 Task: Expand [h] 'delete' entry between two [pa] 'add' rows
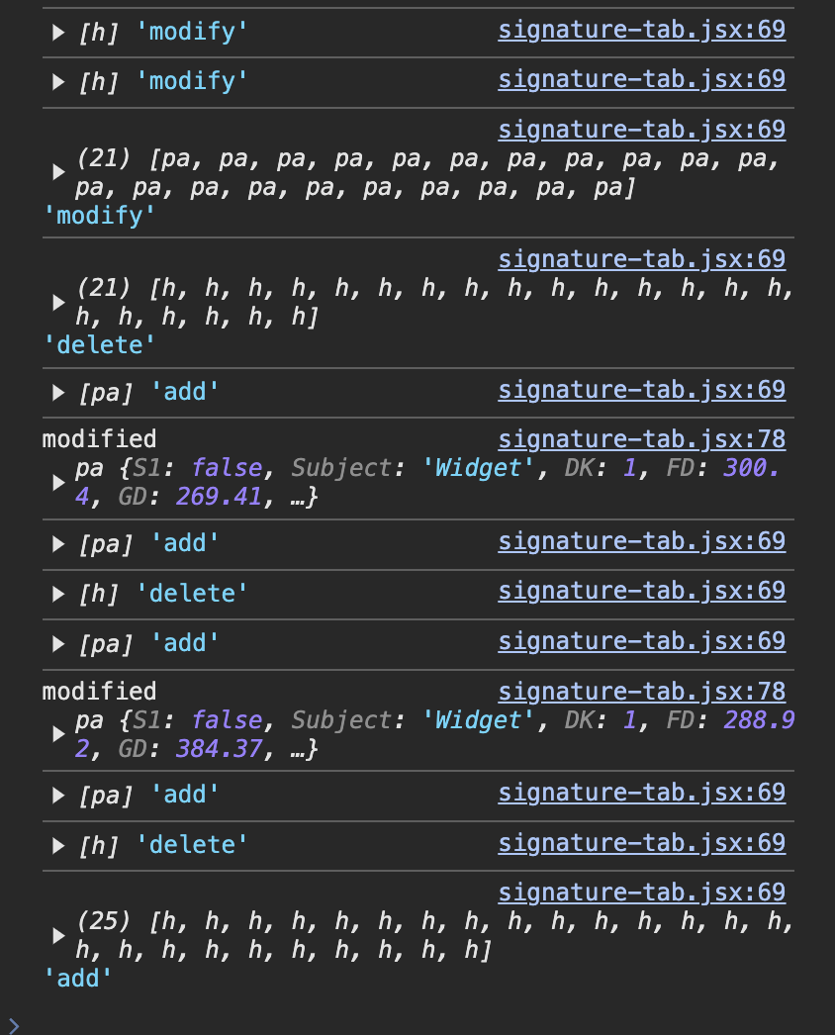coord(58,594)
